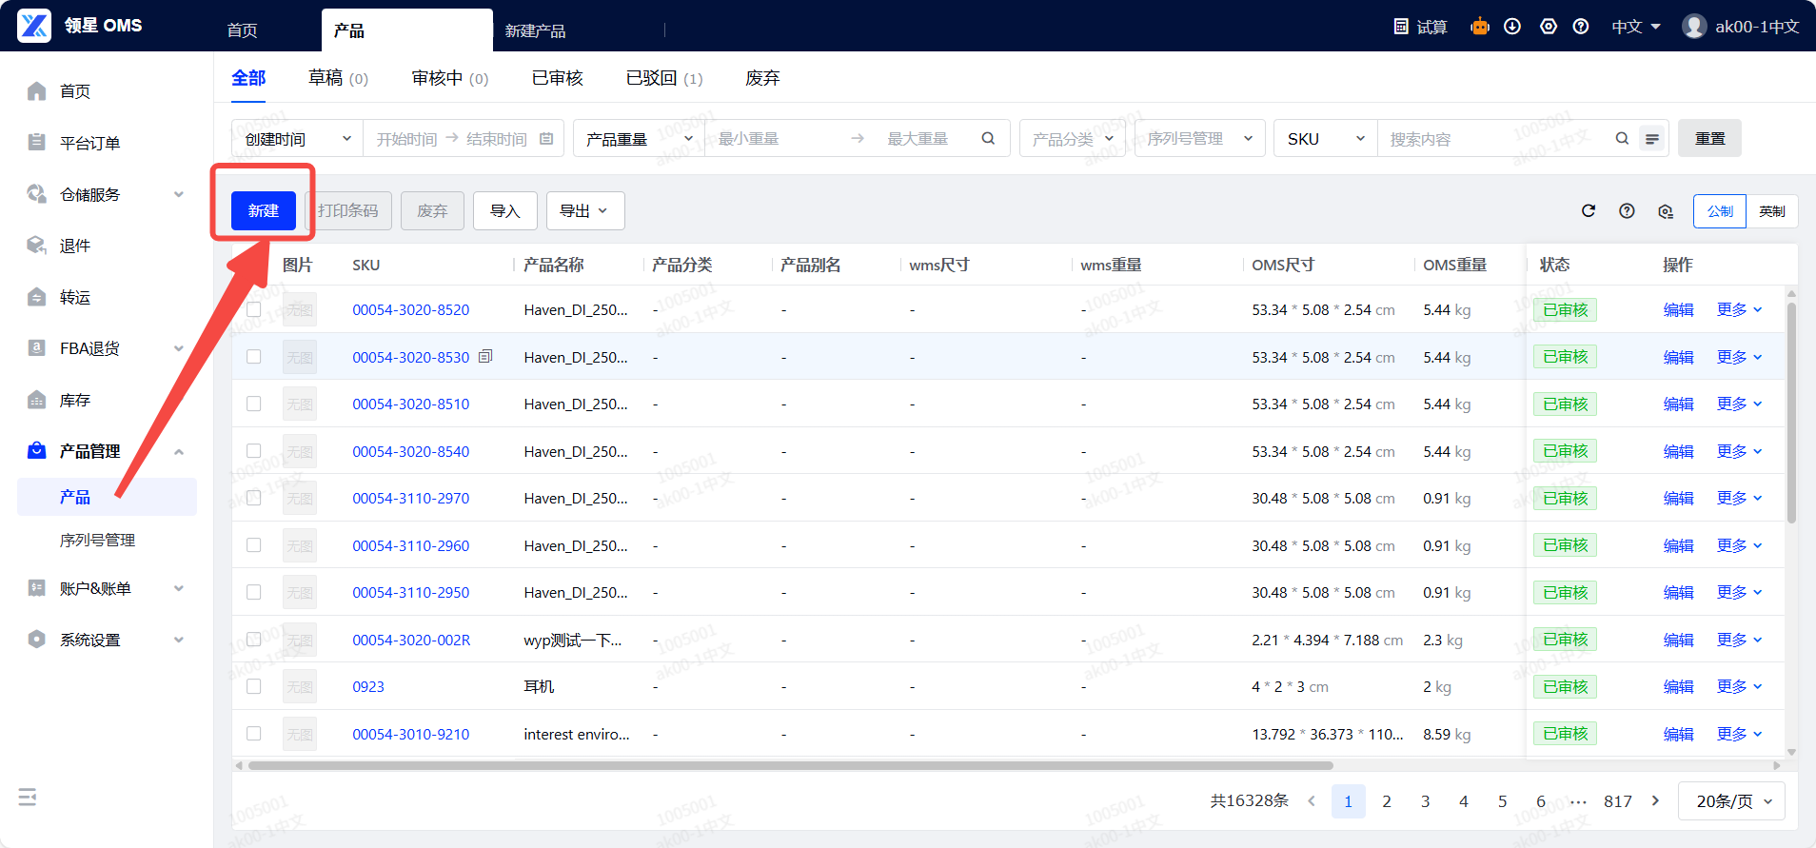Image resolution: width=1816 pixels, height=848 pixels.
Task: Open 平台订单 in the sidebar
Action: point(89,143)
